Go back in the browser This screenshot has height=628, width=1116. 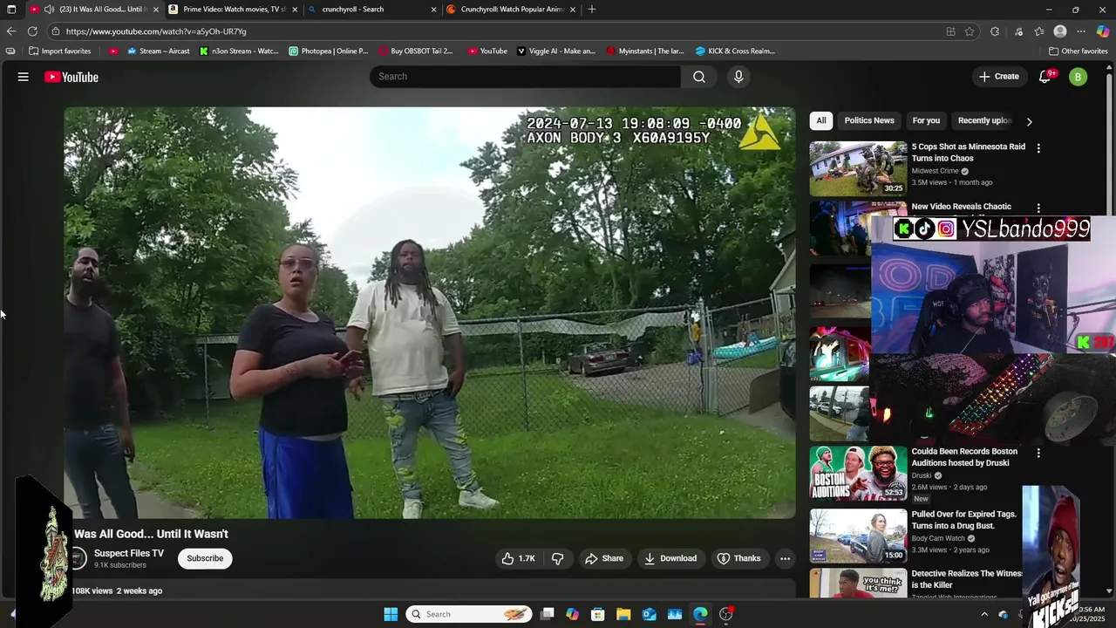11,31
